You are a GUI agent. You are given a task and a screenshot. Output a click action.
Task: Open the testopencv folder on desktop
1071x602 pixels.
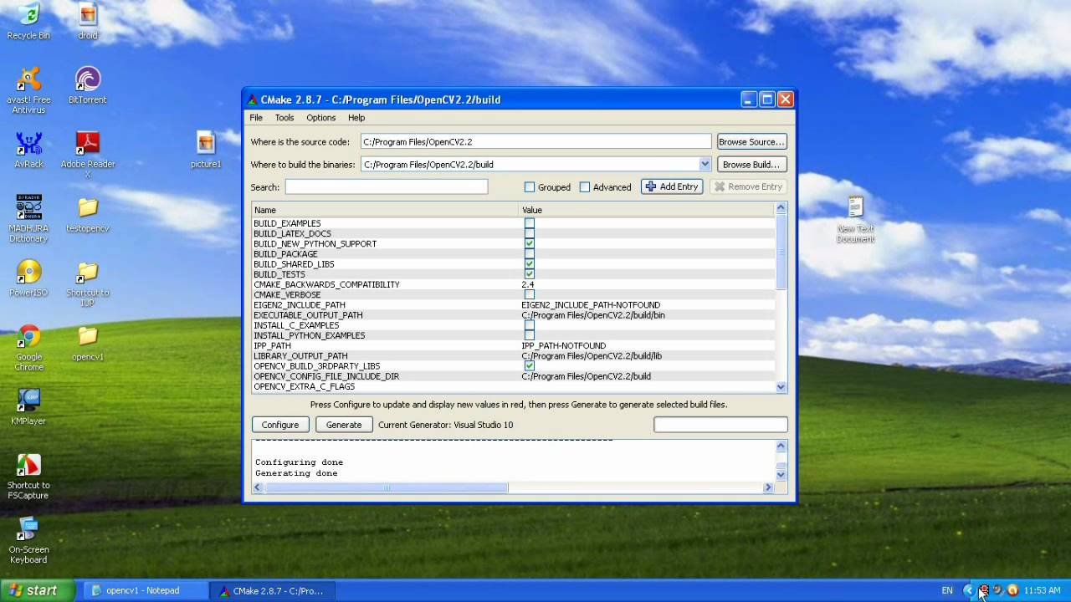[88, 214]
